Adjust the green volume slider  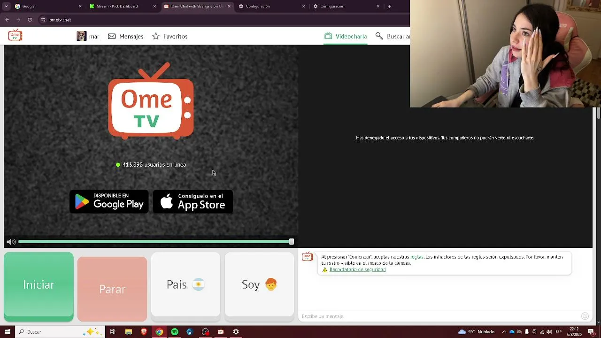[x=156, y=242]
